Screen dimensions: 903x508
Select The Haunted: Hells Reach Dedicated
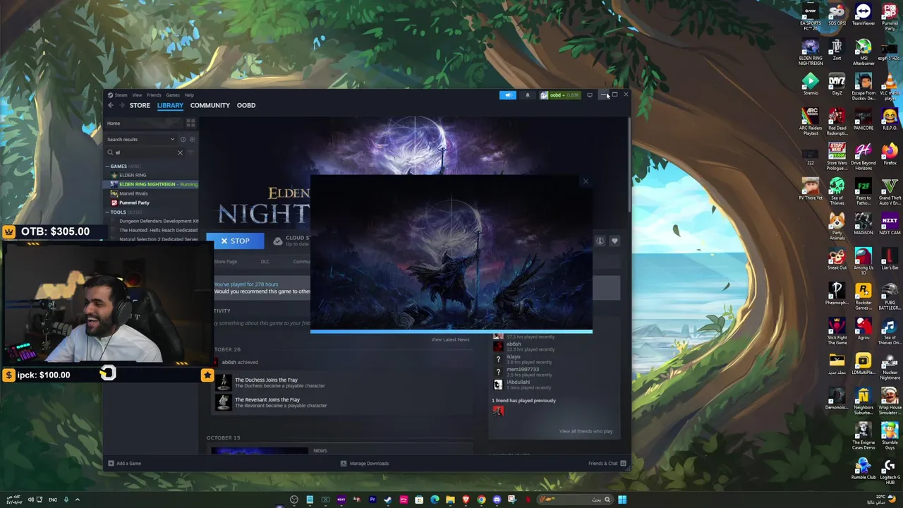coord(158,230)
